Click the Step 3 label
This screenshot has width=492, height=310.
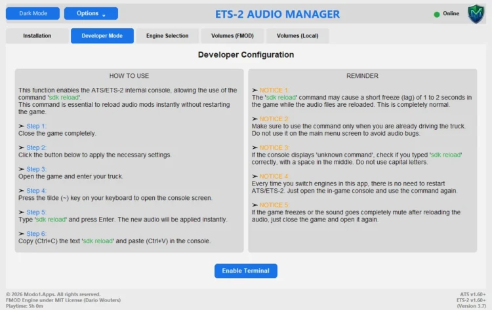36,169
